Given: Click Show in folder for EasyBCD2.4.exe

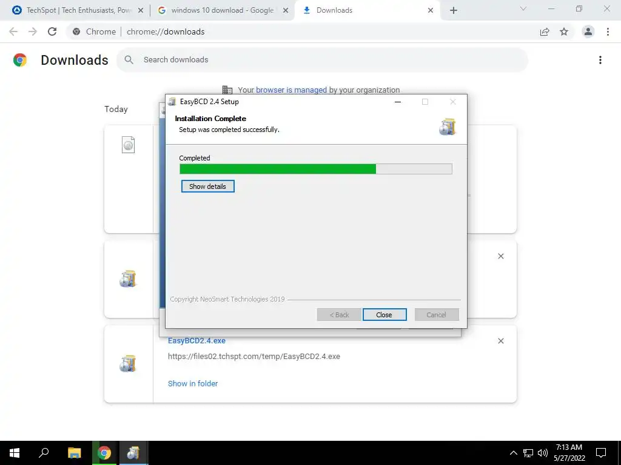Looking at the screenshot, I should (x=193, y=383).
